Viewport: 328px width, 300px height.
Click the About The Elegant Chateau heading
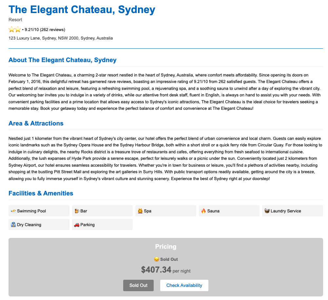(63, 60)
